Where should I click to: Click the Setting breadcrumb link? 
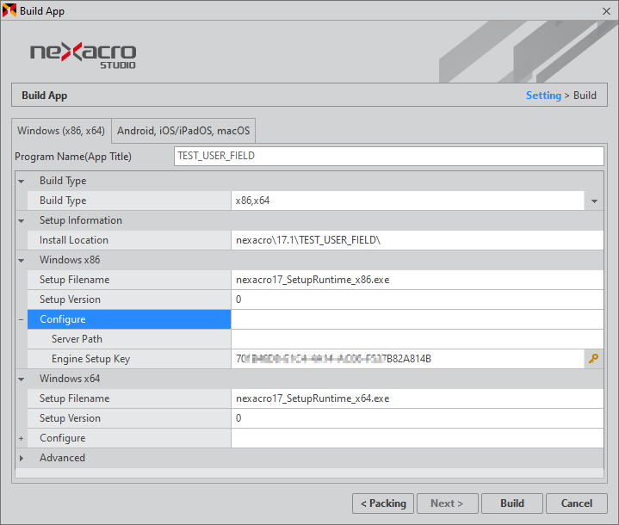tap(543, 96)
